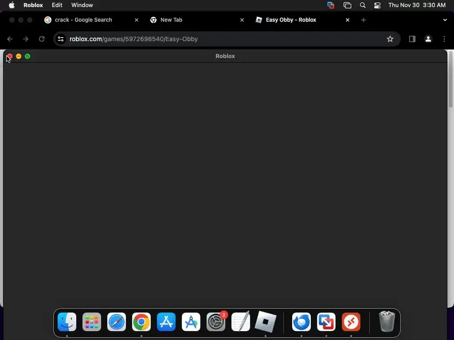This screenshot has width=454, height=340.
Task: Bookmark this page with the star
Action: pos(390,39)
